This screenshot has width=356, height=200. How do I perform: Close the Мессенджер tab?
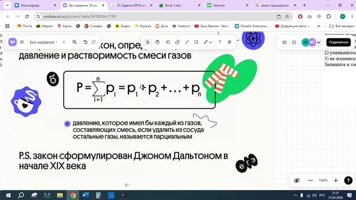pos(55,5)
